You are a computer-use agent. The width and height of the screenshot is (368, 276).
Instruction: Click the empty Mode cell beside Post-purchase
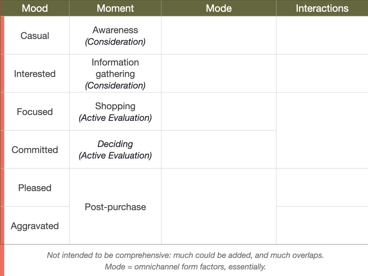219,207
